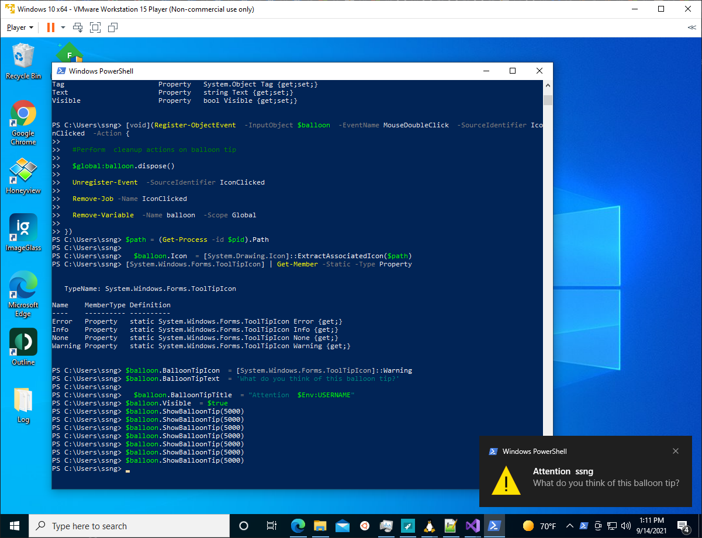Open the Windows Start menu
The width and height of the screenshot is (702, 538).
click(14, 526)
